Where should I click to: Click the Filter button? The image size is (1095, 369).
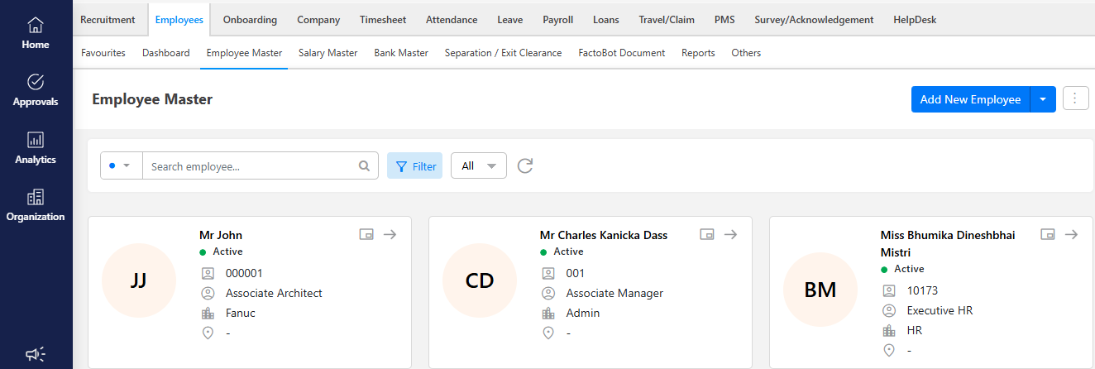(415, 166)
